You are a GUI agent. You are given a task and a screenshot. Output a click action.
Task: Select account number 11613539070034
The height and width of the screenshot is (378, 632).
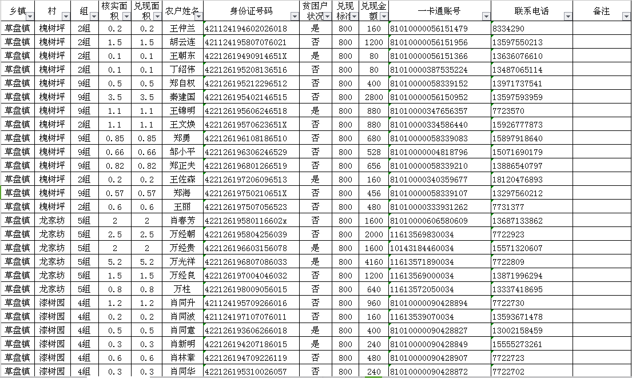click(x=422, y=316)
